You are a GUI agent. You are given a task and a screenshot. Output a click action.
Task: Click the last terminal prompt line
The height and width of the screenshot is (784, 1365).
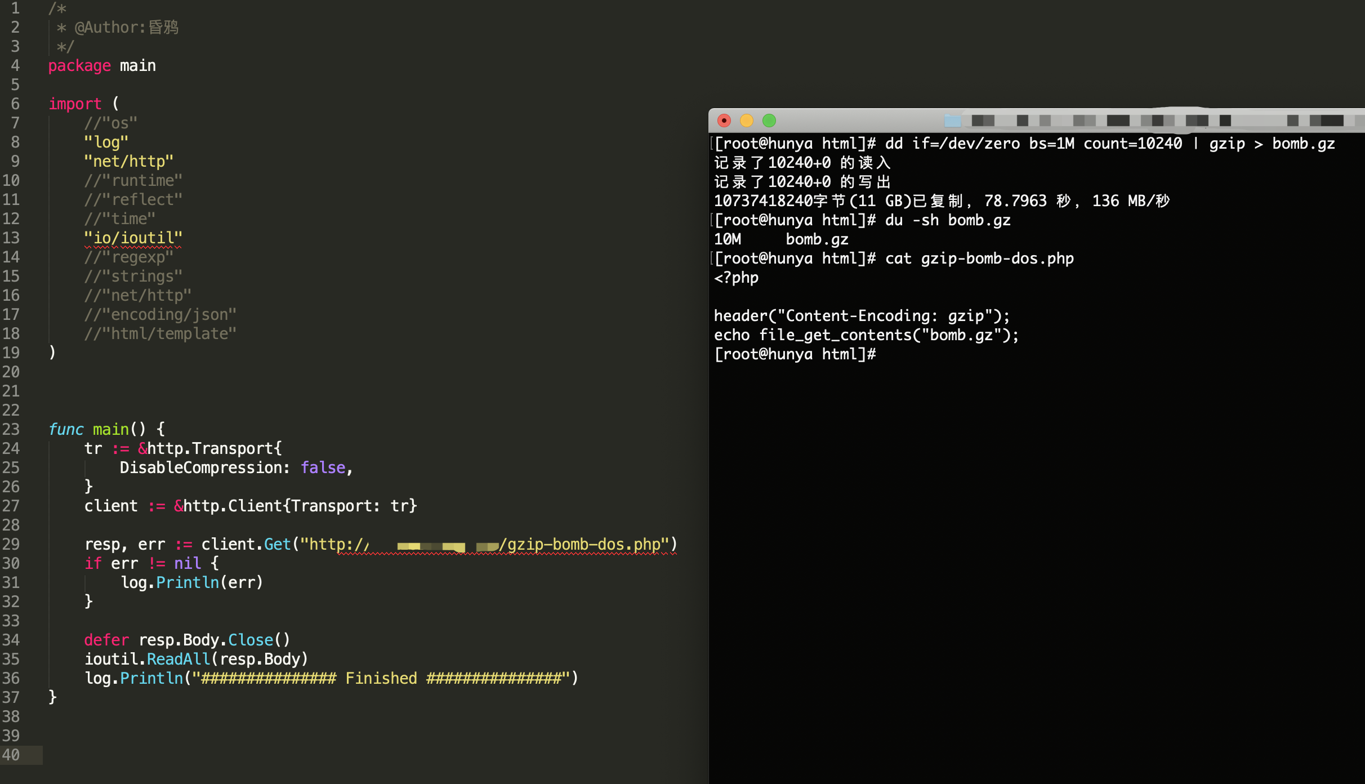(795, 354)
